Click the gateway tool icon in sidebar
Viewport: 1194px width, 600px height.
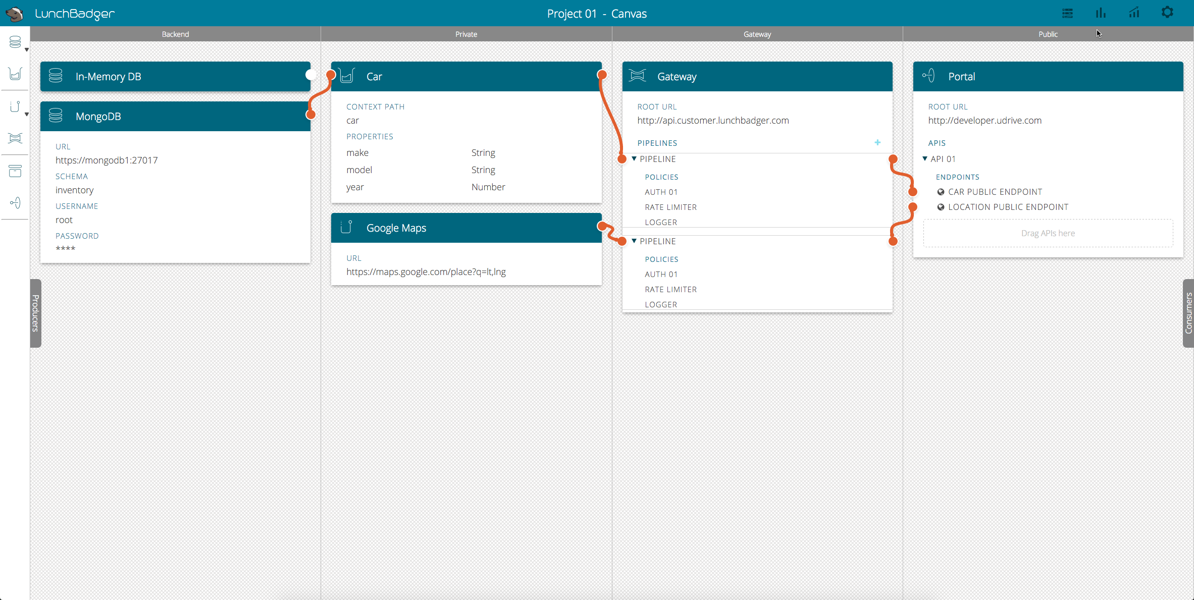click(x=15, y=138)
